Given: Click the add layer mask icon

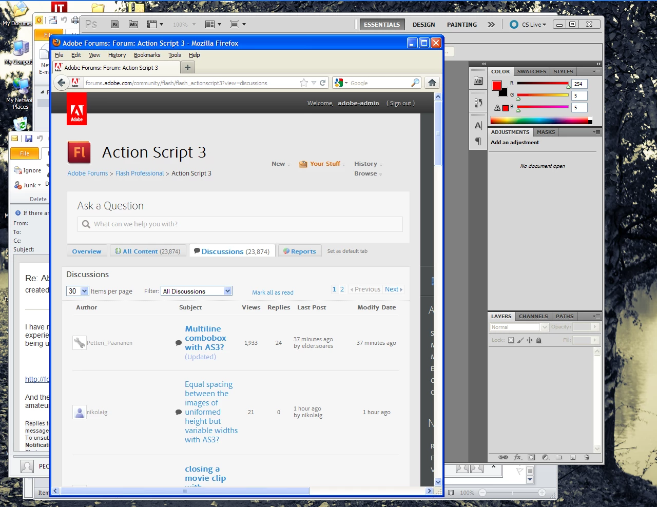Looking at the screenshot, I should (531, 457).
